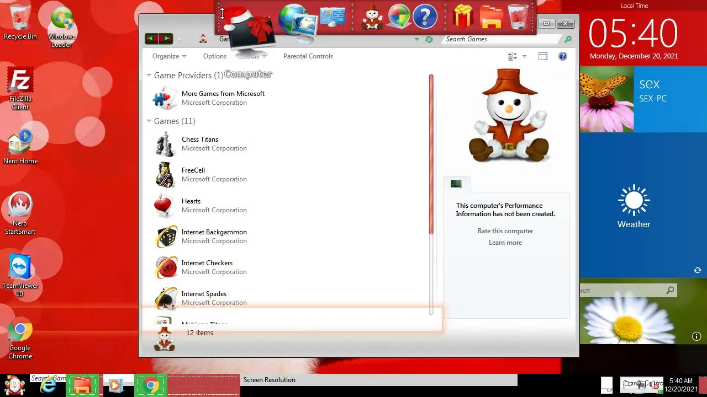This screenshot has height=397, width=707.
Task: Click the search magnifier in Games window
Action: (x=568, y=39)
